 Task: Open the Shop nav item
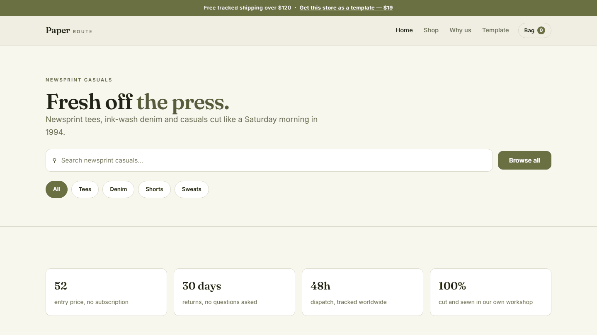pyautogui.click(x=431, y=30)
